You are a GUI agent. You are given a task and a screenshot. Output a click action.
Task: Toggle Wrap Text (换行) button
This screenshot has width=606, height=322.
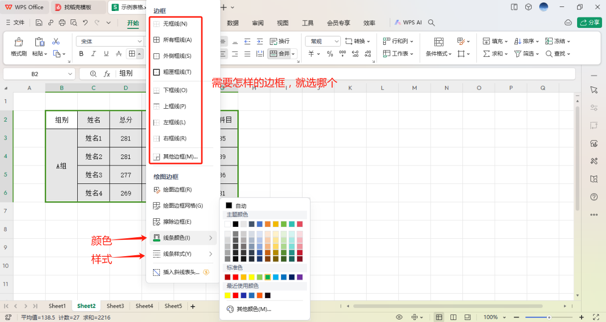280,41
